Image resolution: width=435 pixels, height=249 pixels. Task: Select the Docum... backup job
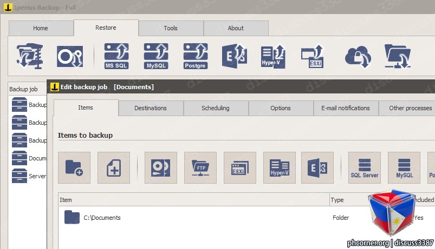(29, 158)
